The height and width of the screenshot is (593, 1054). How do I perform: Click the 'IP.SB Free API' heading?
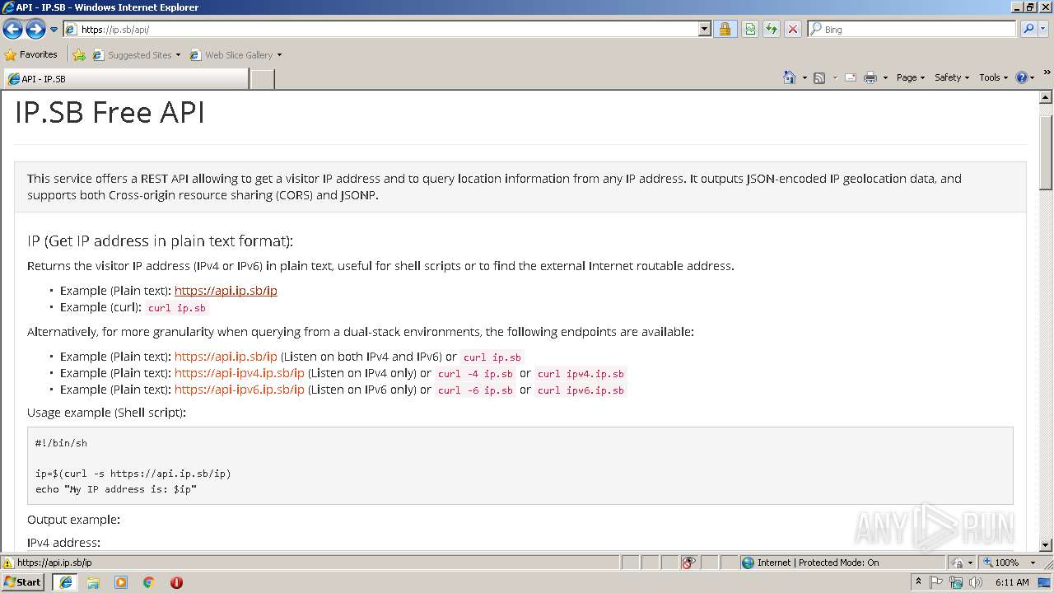click(110, 112)
